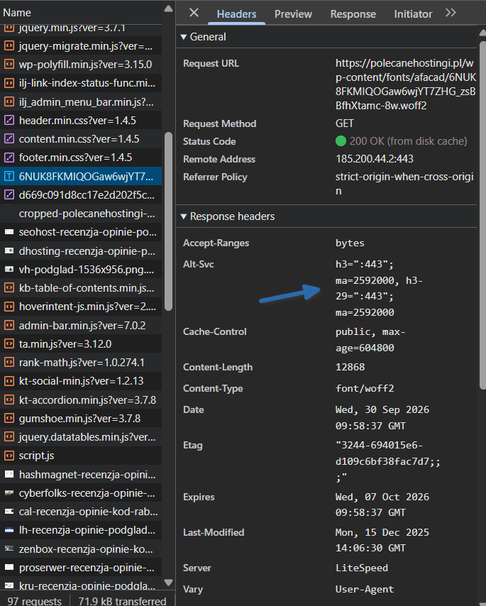This screenshot has width=486, height=606.
Task: Show more tabs via double-chevron icon
Action: 450,13
